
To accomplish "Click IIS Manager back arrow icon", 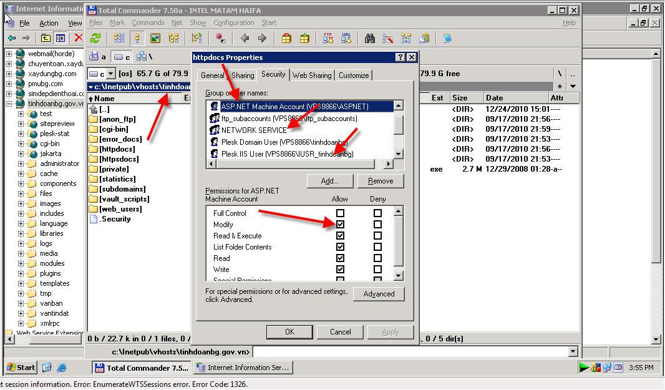I will pyautogui.click(x=12, y=38).
